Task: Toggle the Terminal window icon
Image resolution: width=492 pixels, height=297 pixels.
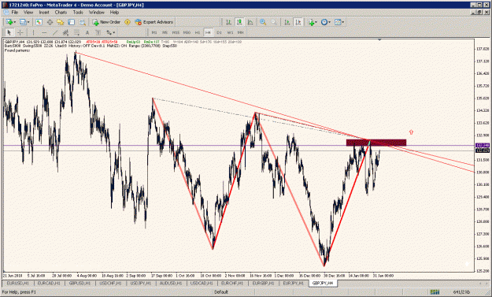Action: pyautogui.click(x=71, y=22)
